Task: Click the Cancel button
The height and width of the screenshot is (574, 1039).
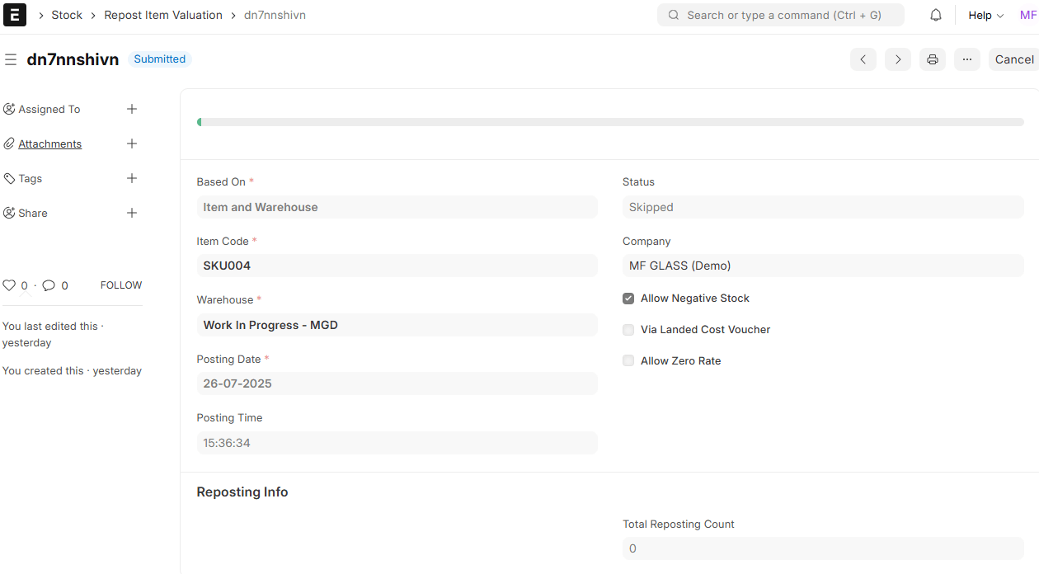Action: pyautogui.click(x=1014, y=59)
